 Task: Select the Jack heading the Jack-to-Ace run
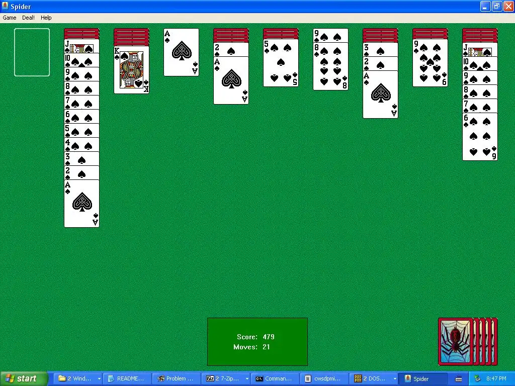tap(82, 46)
